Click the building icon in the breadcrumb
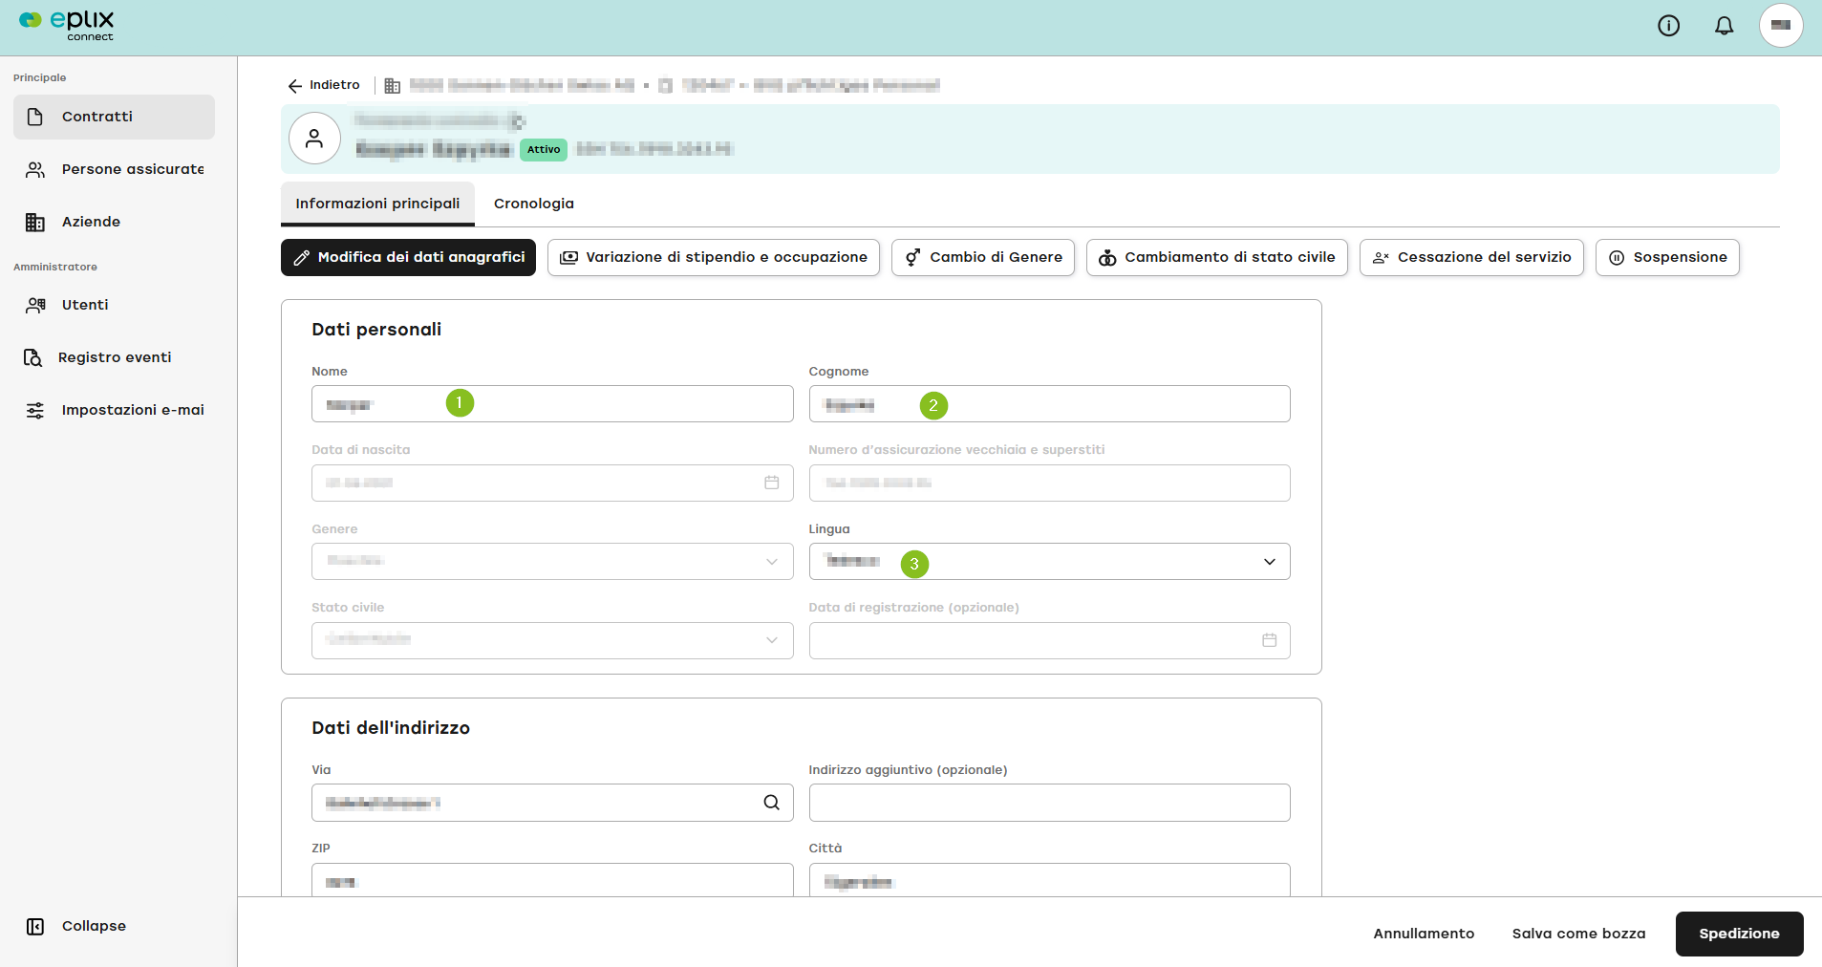 click(392, 85)
